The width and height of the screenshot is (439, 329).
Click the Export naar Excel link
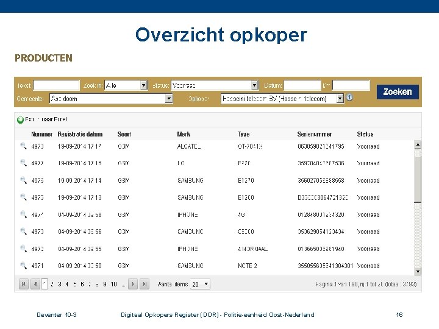pos(46,119)
